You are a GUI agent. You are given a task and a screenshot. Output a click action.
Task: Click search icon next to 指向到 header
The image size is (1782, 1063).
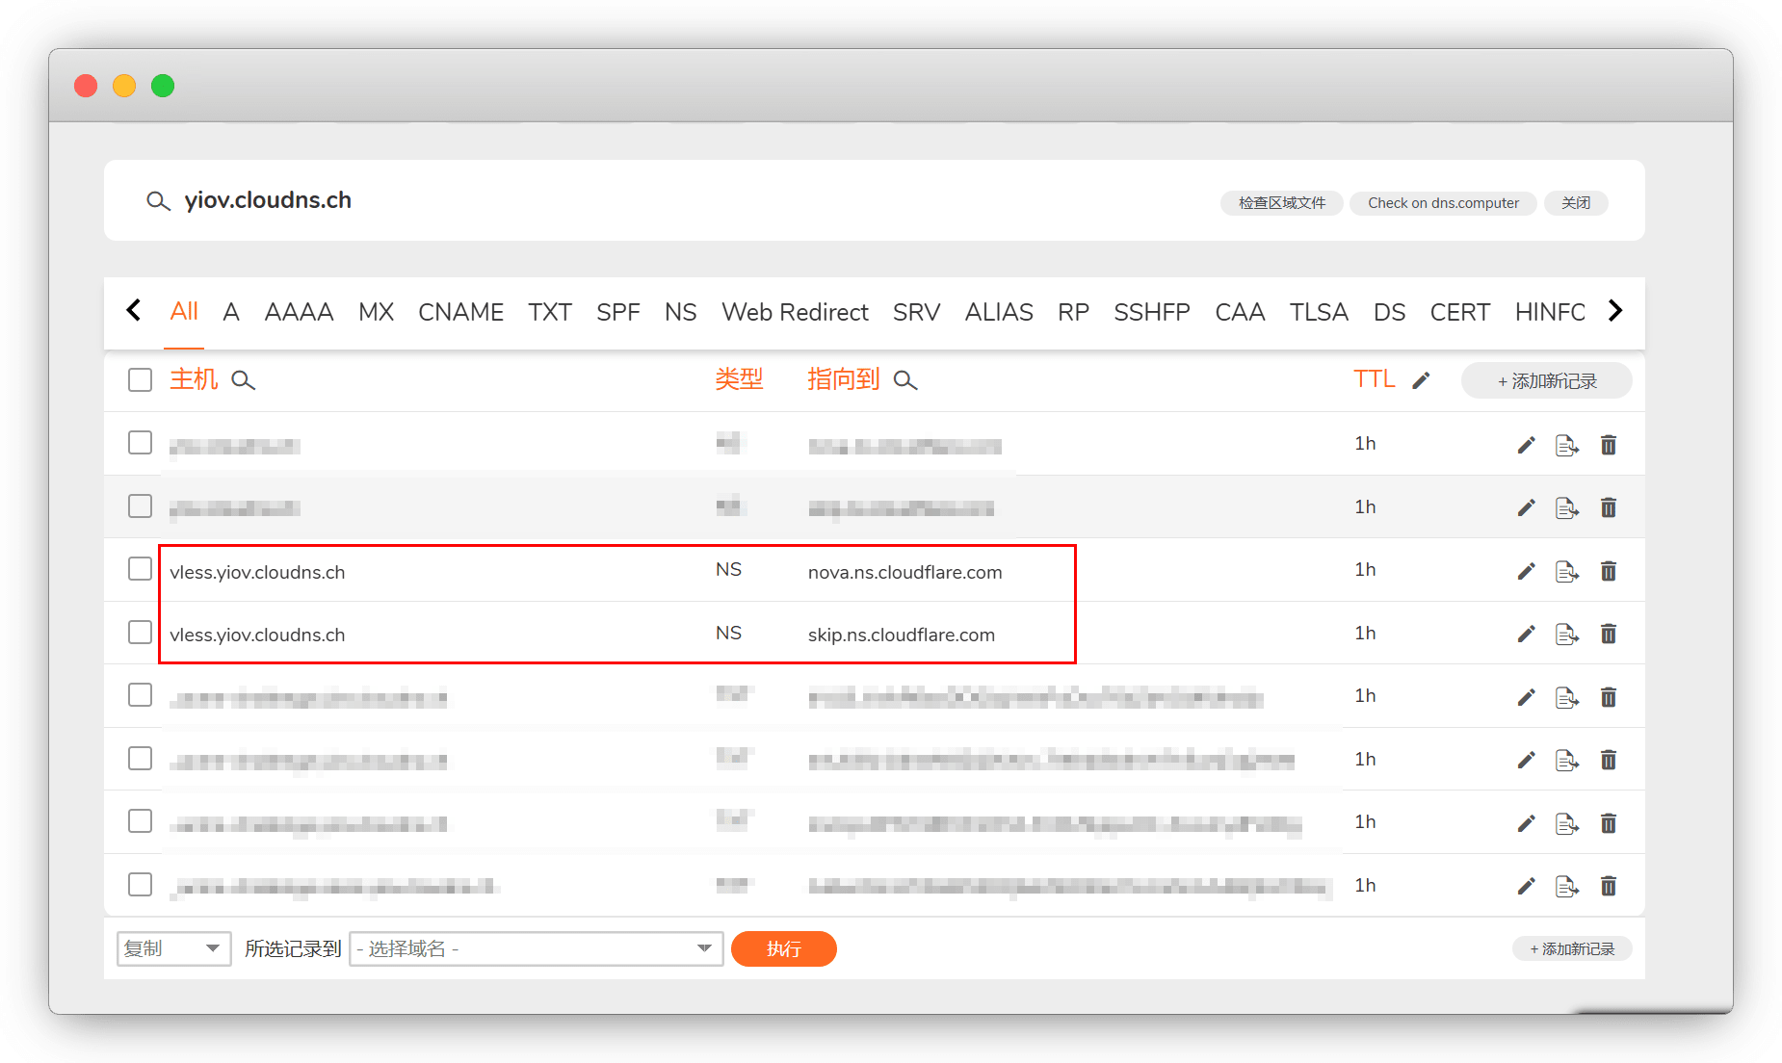coord(905,380)
